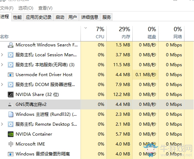Click the sort arrow above CPU column
Screen dimensions: 194x159
point(85,28)
